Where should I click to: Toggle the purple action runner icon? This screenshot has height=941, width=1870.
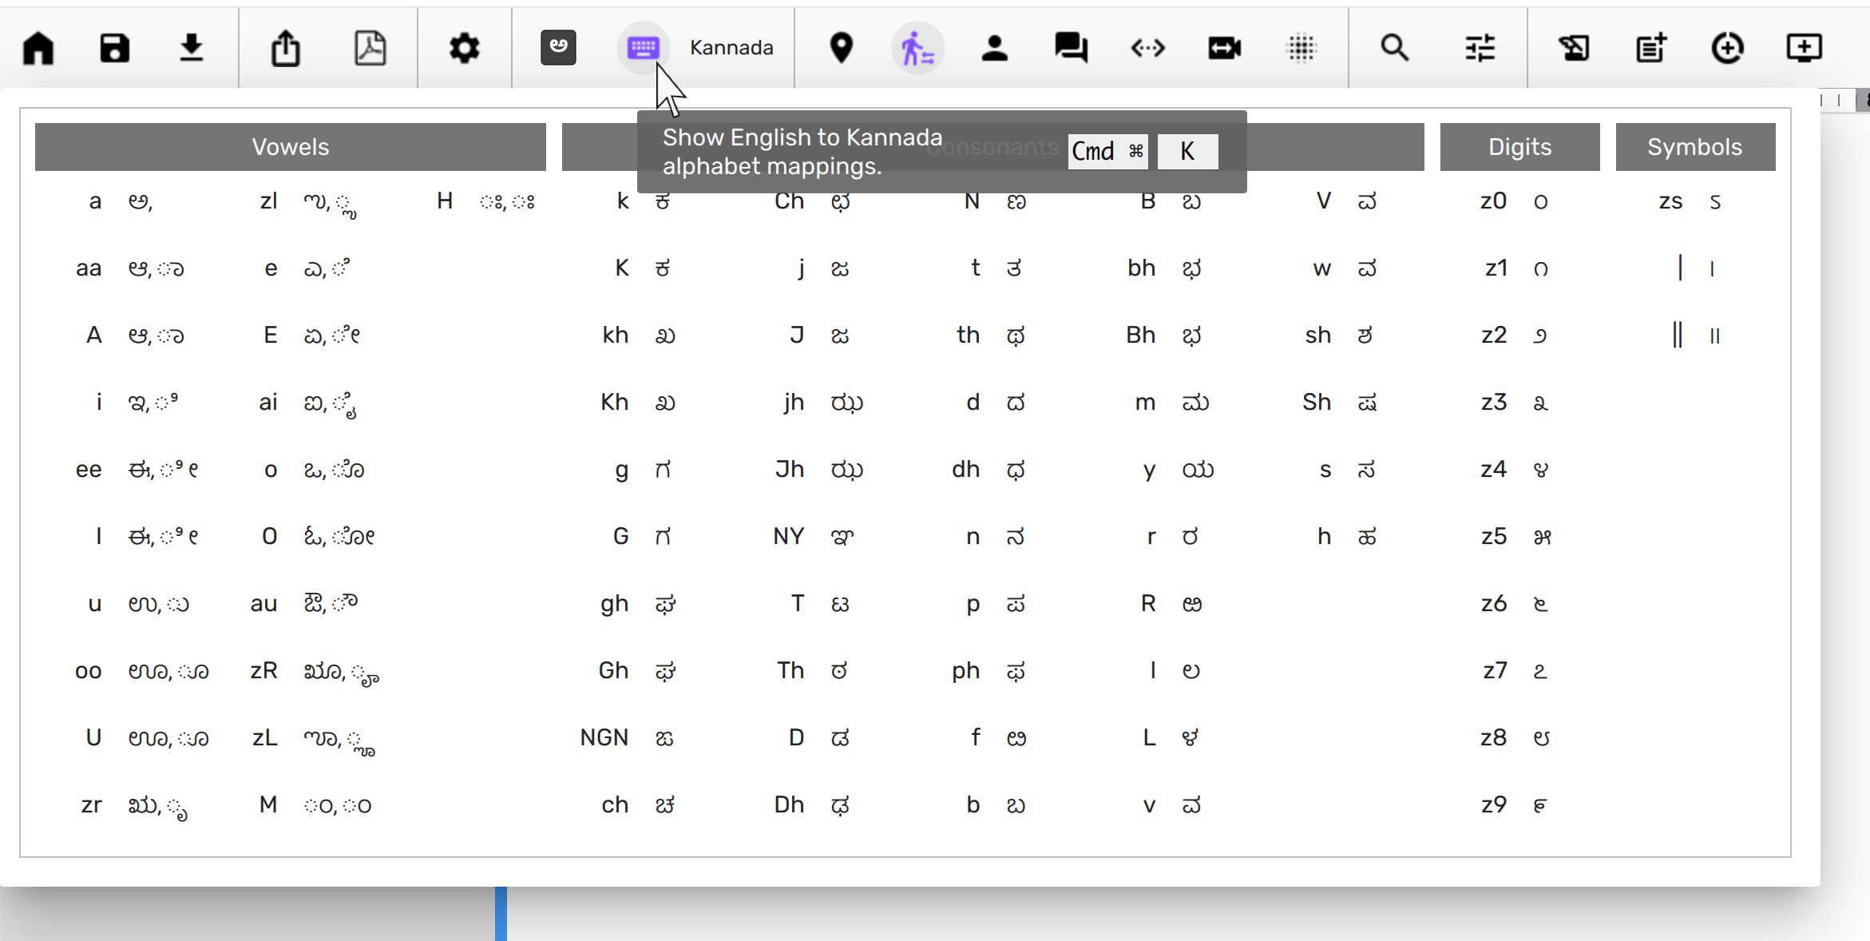(917, 48)
